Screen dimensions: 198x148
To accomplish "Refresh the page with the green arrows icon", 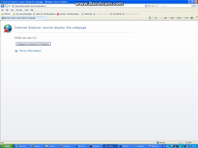I will (x=149, y=6).
